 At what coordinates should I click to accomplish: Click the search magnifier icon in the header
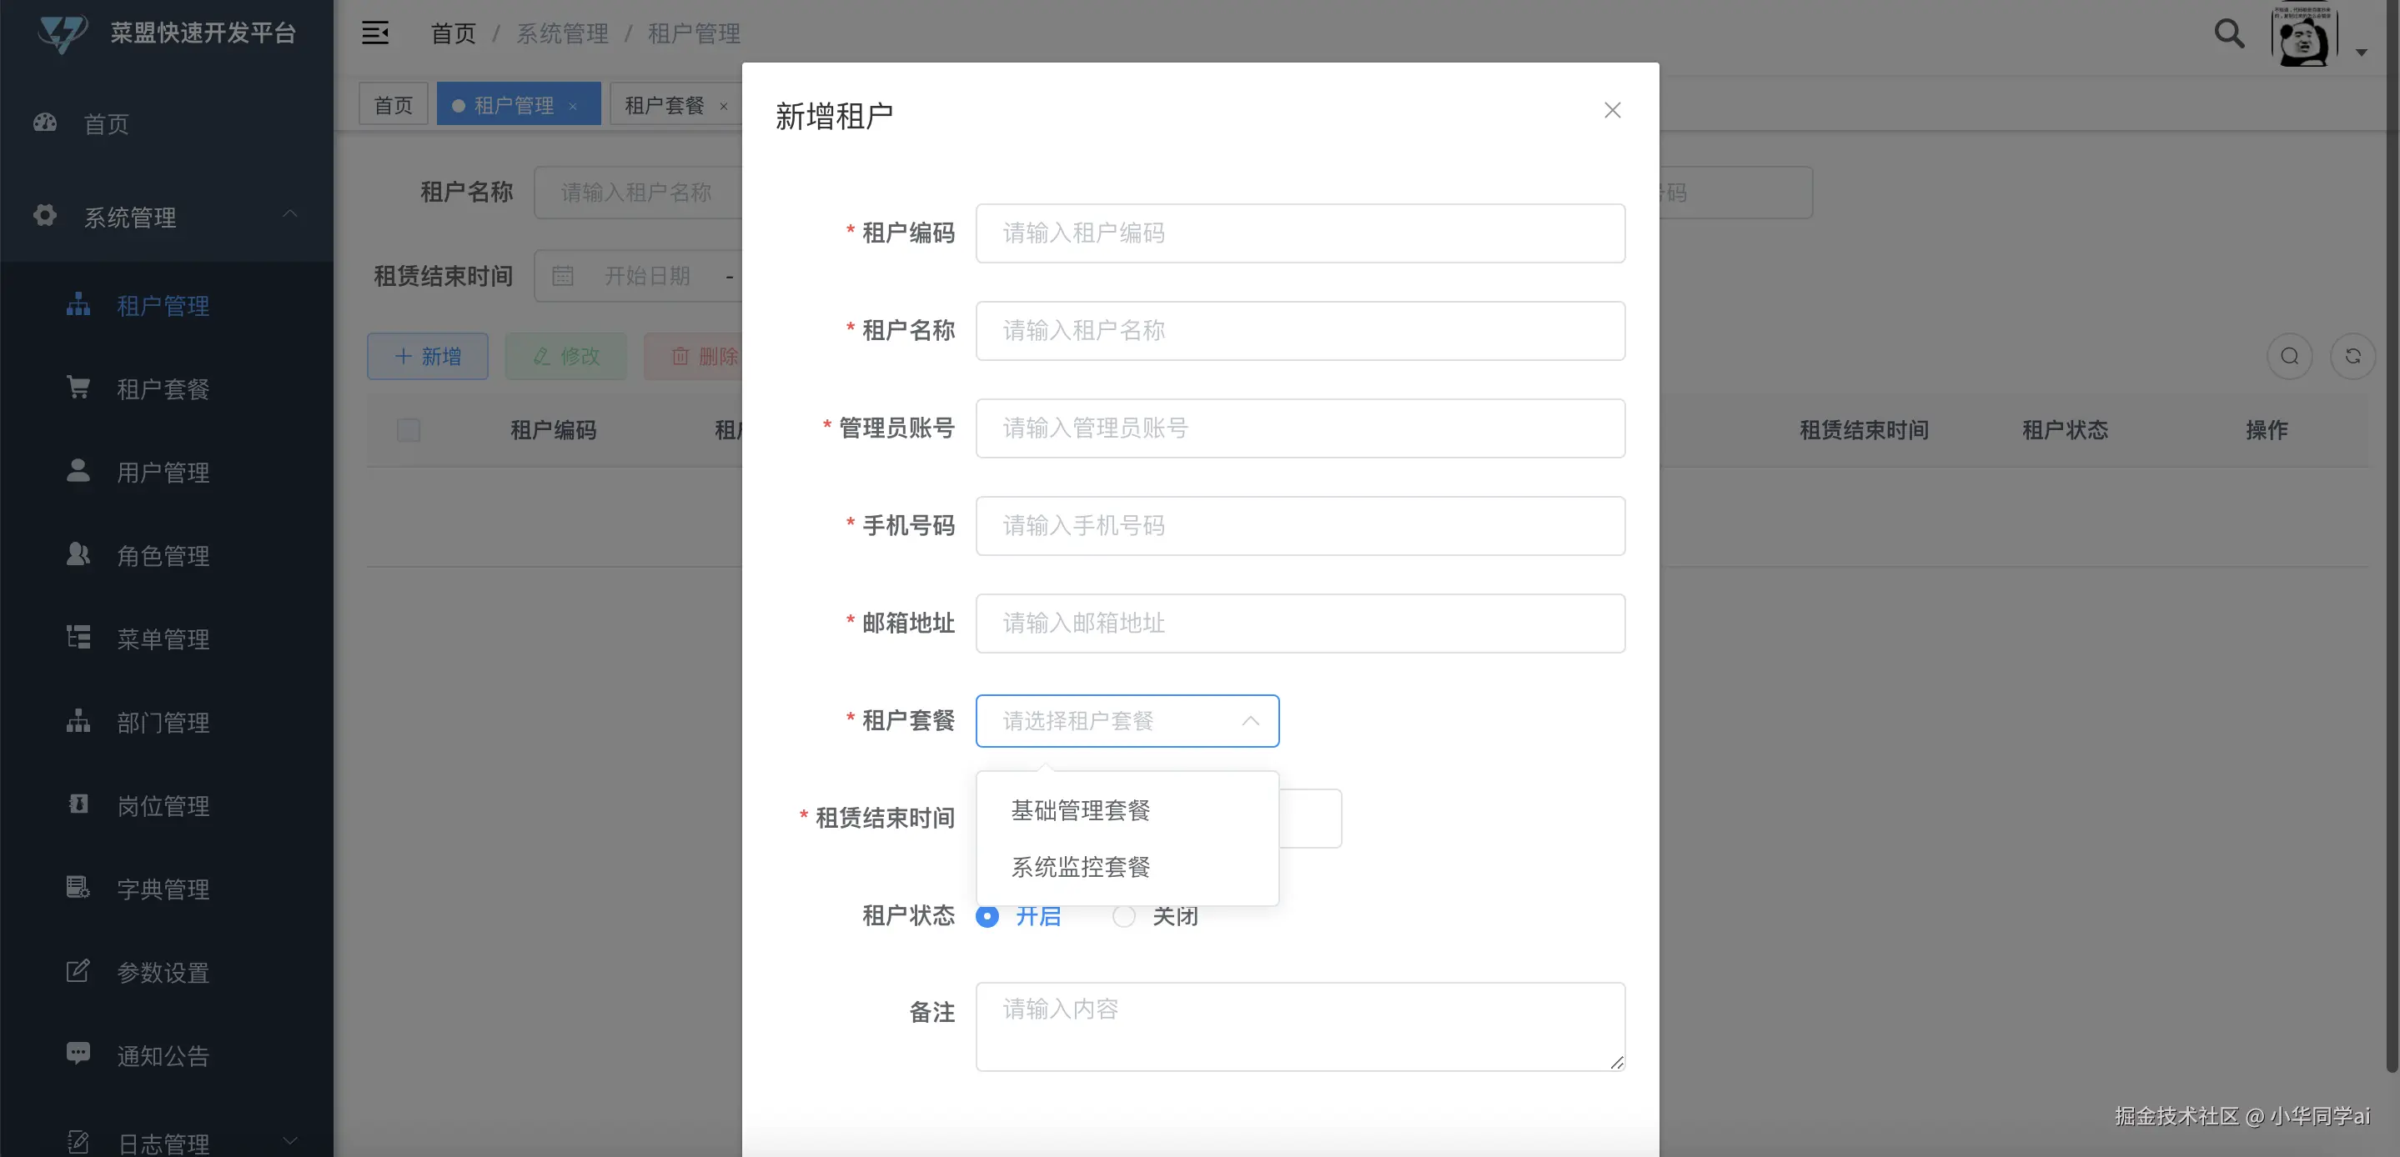click(2228, 33)
